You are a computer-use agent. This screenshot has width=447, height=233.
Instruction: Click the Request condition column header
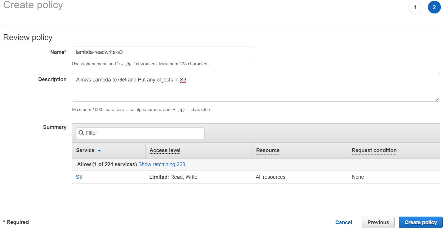[374, 150]
